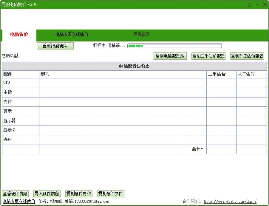Click the scanning progress bar
Viewport: 269px width, 206px height.
174,46
